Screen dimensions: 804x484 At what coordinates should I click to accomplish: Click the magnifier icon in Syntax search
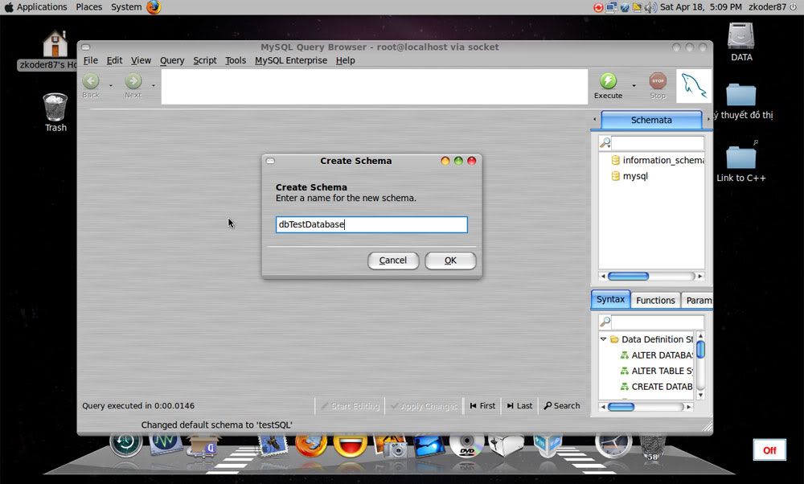pos(605,322)
